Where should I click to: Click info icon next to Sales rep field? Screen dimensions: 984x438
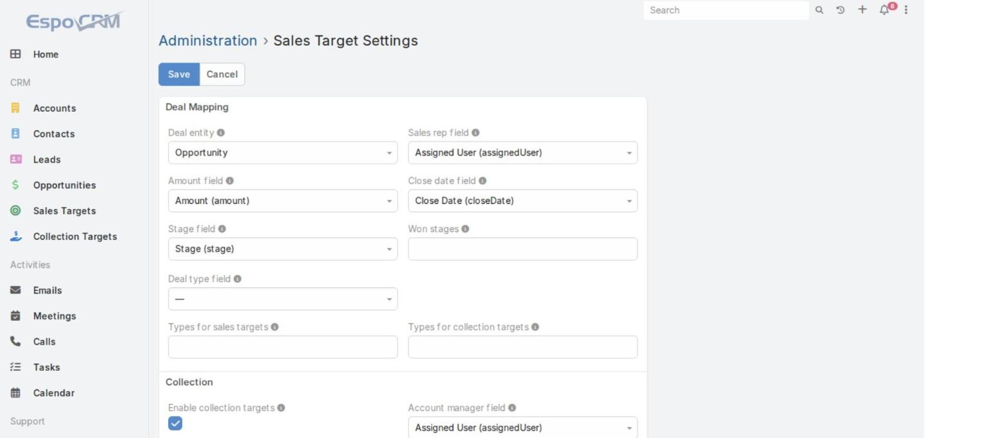point(476,133)
